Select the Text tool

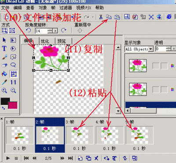4,49
